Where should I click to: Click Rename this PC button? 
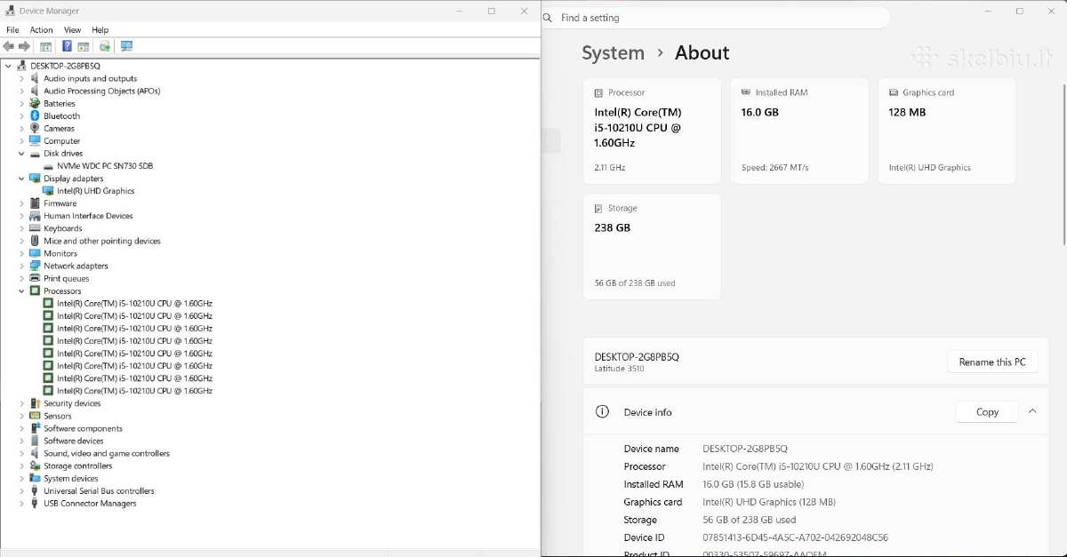click(992, 362)
